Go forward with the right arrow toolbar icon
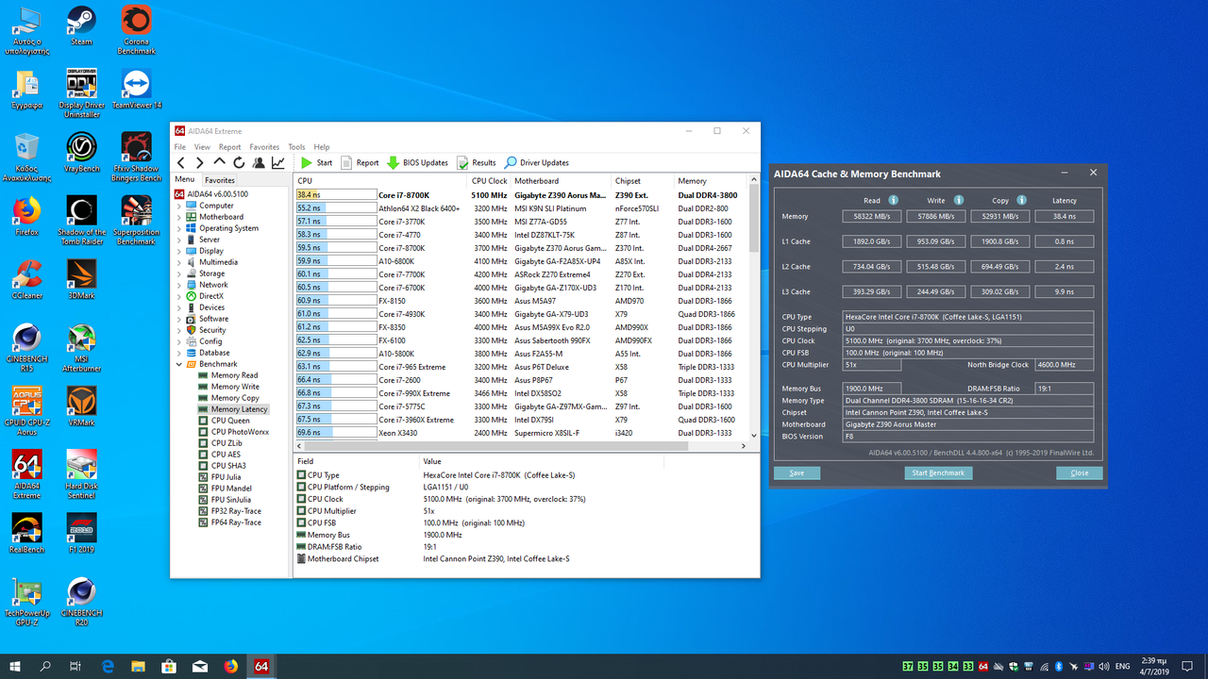Viewport: 1208px width, 679px height. coord(199,162)
